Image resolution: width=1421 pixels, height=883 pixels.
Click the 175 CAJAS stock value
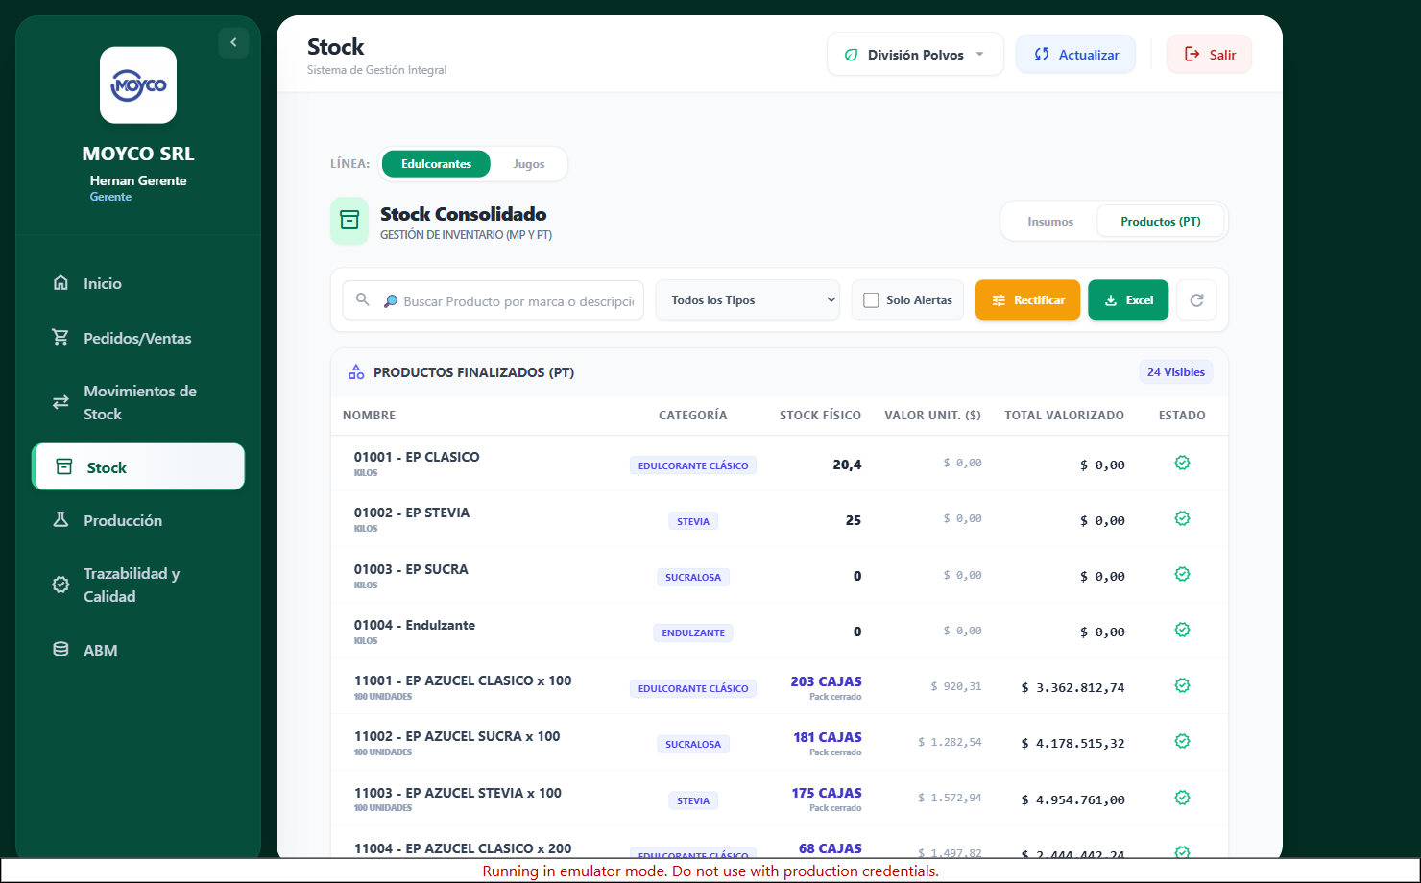[827, 793]
